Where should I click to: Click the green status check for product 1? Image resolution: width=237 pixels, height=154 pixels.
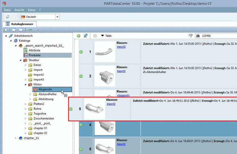click(81, 52)
